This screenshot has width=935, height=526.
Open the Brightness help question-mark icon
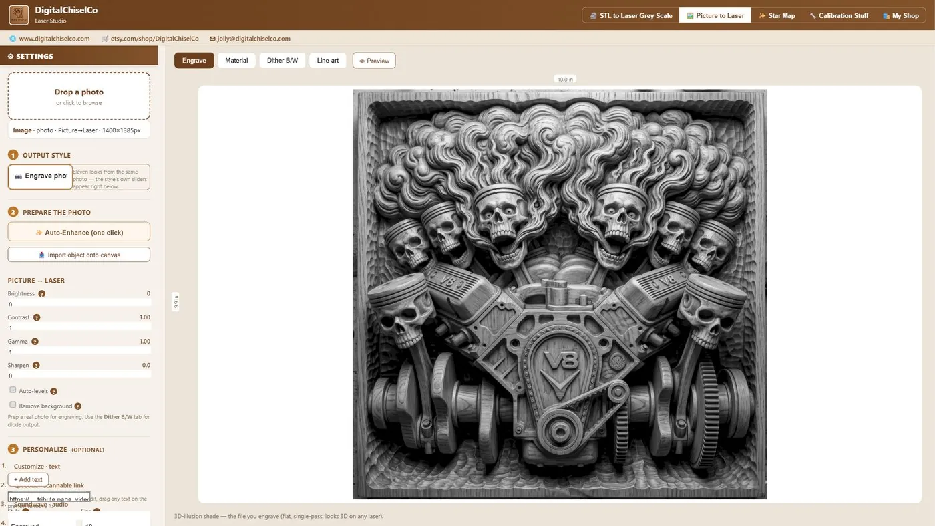click(x=41, y=293)
